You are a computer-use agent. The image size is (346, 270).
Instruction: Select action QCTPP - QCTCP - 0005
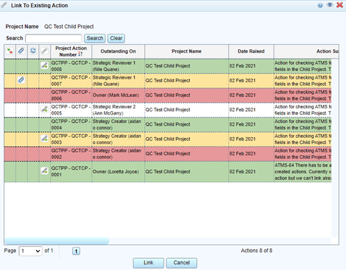(x=71, y=110)
